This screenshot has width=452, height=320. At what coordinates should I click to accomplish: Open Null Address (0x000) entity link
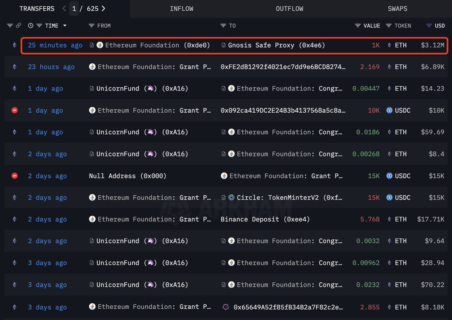[128, 176]
